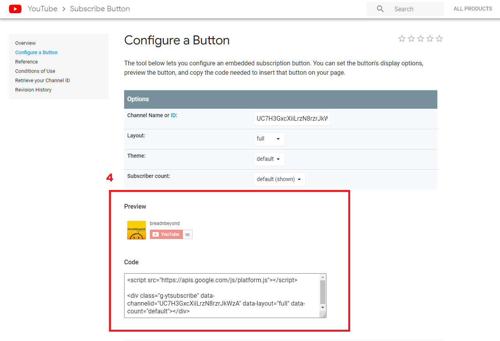500x341 pixels.
Task: Click the YouTube logo icon in header
Action: [15, 9]
